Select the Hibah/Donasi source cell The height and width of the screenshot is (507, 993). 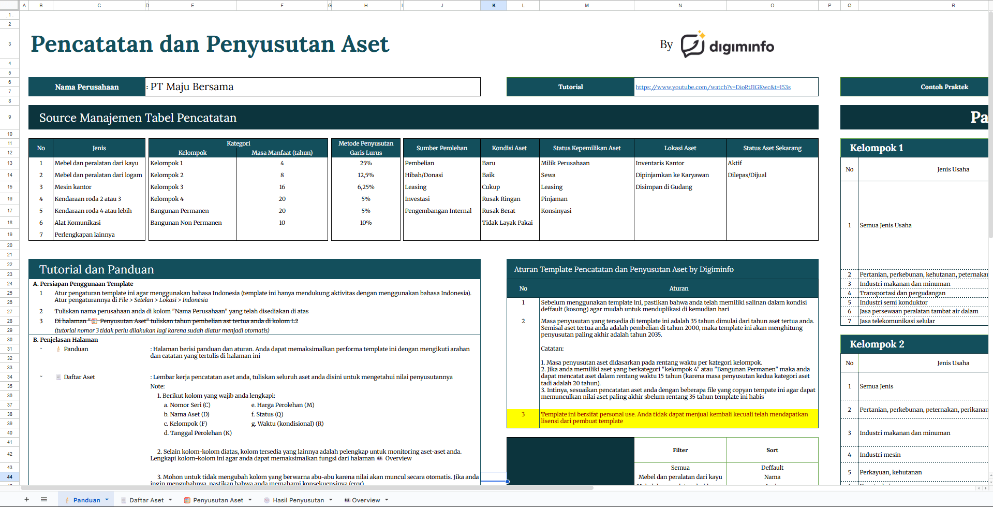(442, 175)
